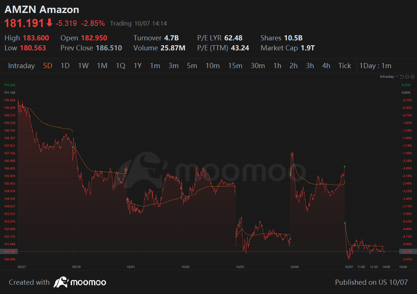417x294 pixels.
Task: Click the AMZN Amazon ticker title
Action: tap(42, 10)
